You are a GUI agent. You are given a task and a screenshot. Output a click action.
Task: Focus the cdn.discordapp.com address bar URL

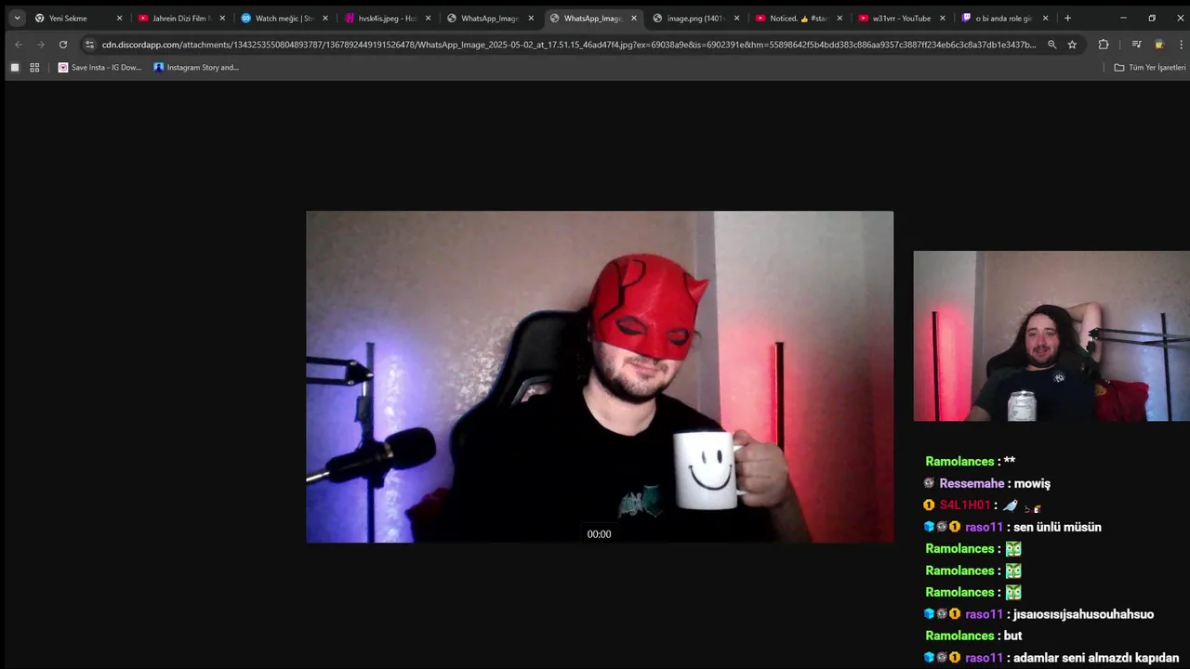point(568,45)
